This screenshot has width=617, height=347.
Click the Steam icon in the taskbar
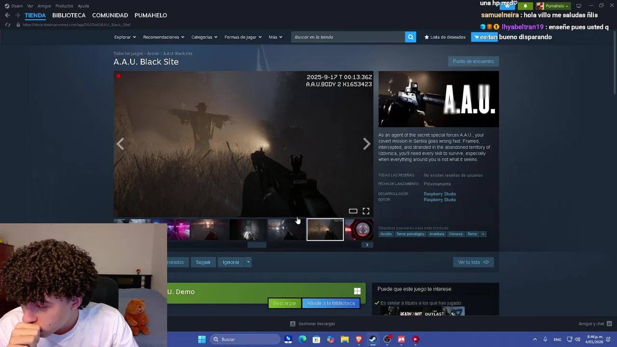click(x=373, y=339)
